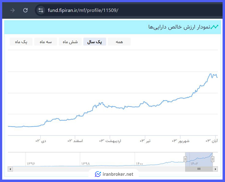The width and height of the screenshot is (225, 182).
Task: Click the اردیبهشت '۰۳ axis label
Action: point(110,141)
